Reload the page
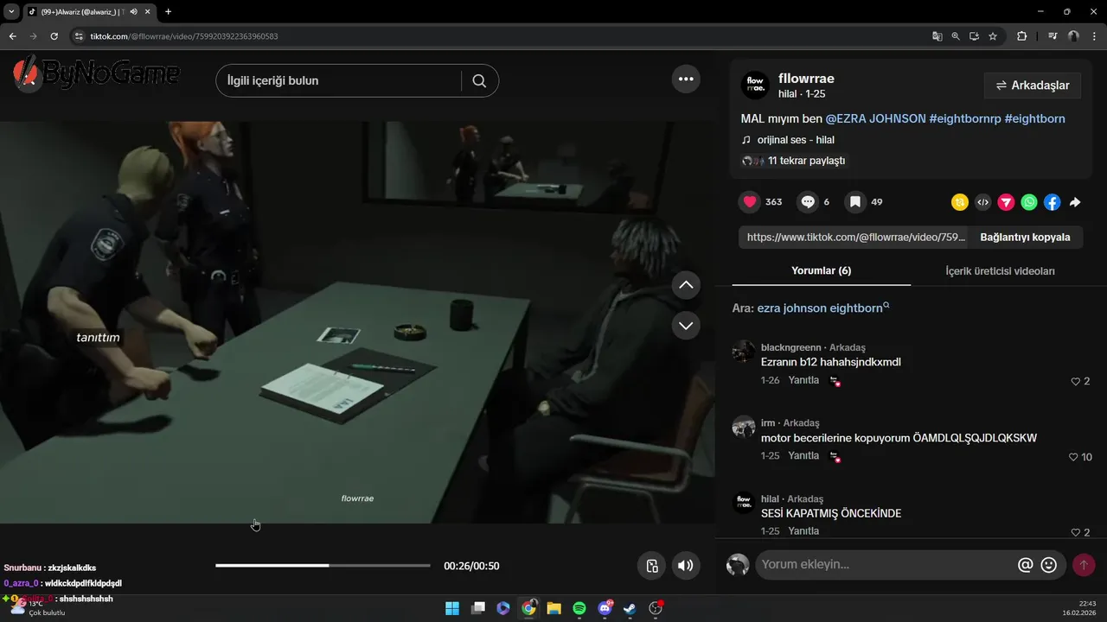 pyautogui.click(x=54, y=36)
